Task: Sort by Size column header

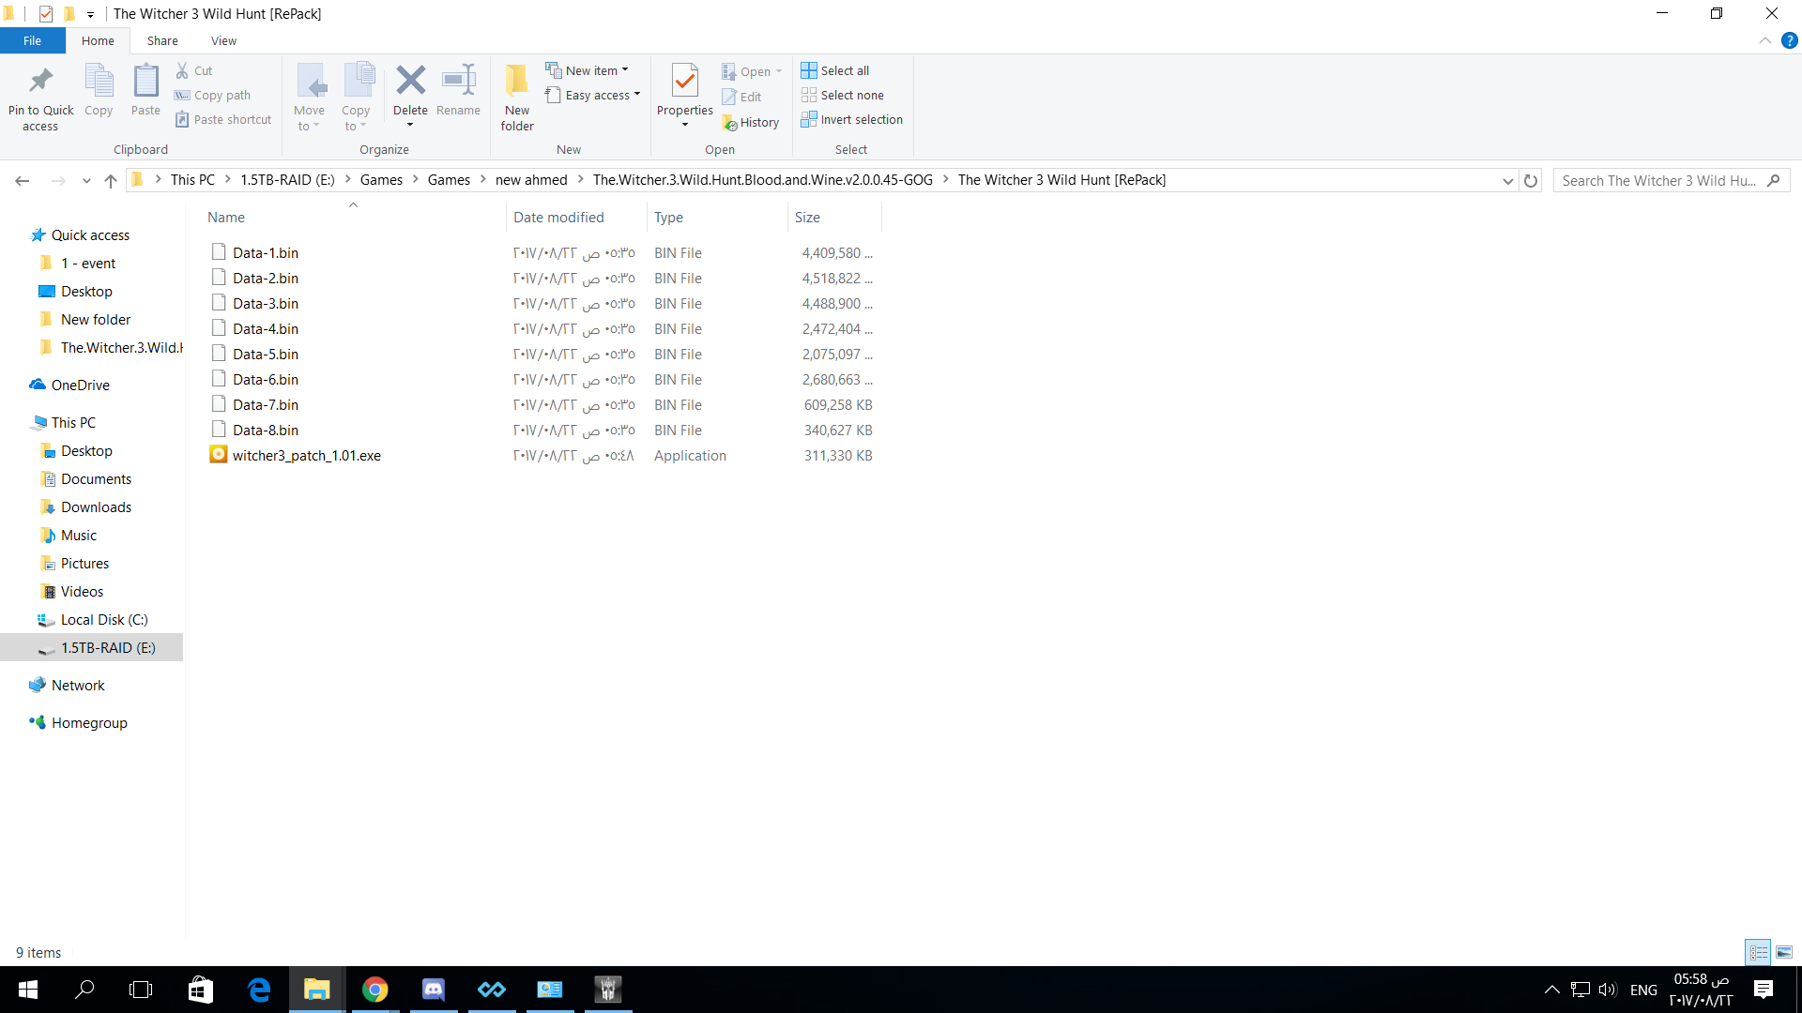Action: pyautogui.click(x=835, y=217)
